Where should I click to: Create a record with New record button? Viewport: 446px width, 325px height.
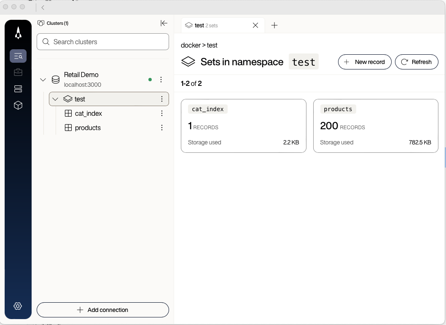pos(364,62)
